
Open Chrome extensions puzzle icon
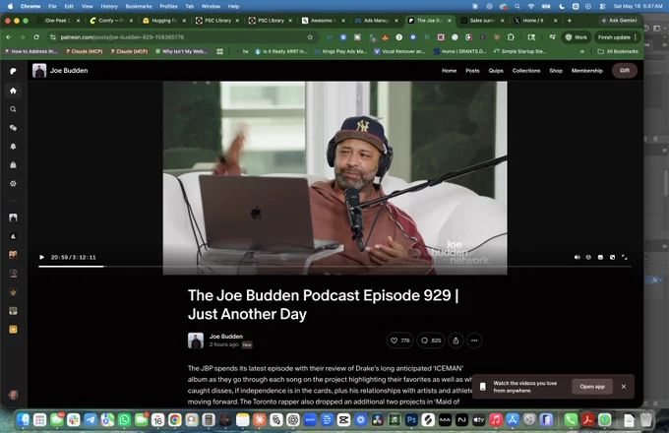[x=511, y=37]
